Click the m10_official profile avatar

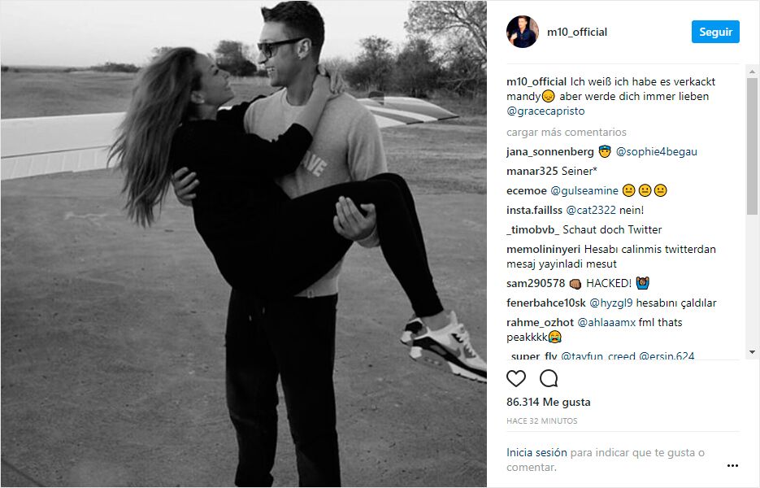coord(523,32)
